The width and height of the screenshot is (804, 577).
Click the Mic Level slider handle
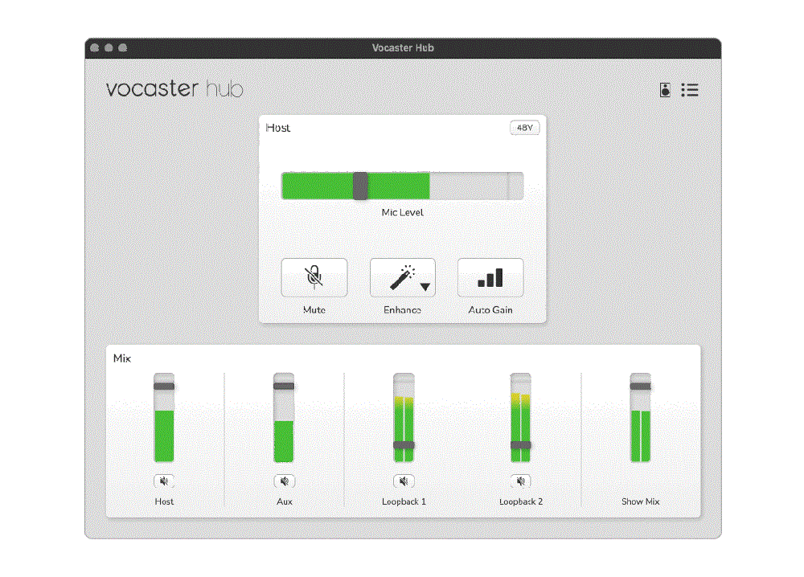coord(360,186)
